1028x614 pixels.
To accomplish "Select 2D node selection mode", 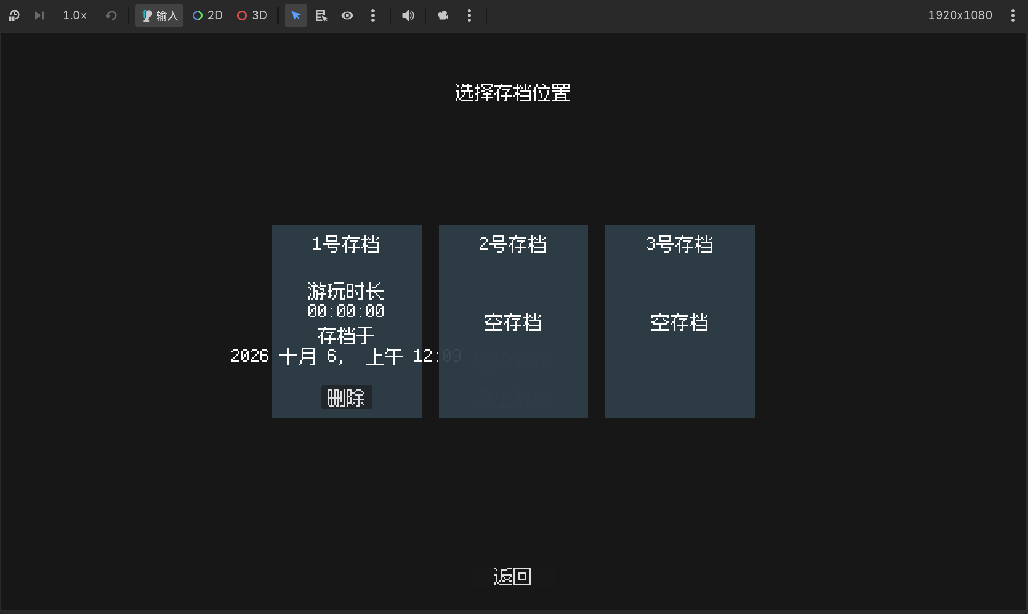I will click(x=208, y=15).
